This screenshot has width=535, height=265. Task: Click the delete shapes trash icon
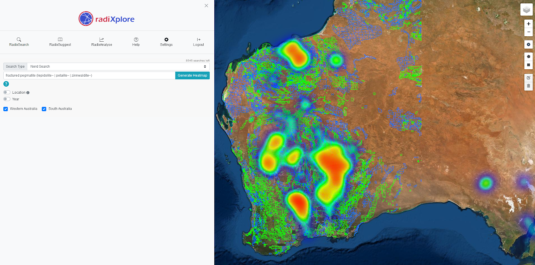click(x=528, y=86)
